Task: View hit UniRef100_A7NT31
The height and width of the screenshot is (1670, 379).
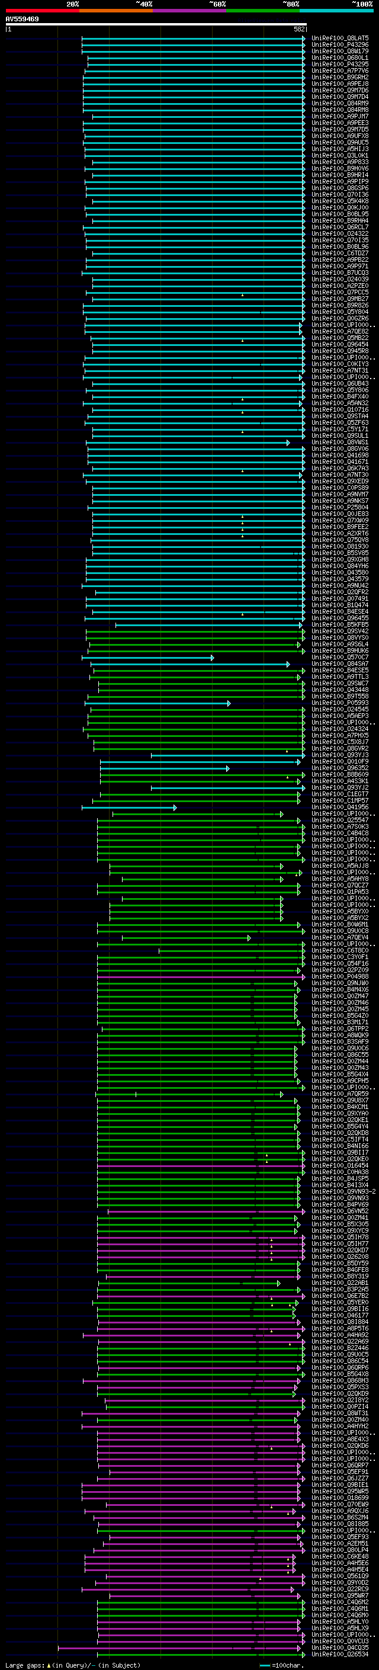Action: [340, 371]
